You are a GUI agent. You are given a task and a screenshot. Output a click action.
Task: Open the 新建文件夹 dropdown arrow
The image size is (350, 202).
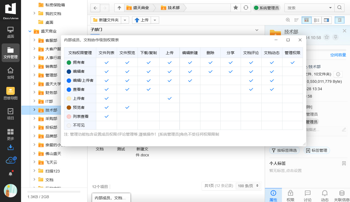(x=125, y=20)
